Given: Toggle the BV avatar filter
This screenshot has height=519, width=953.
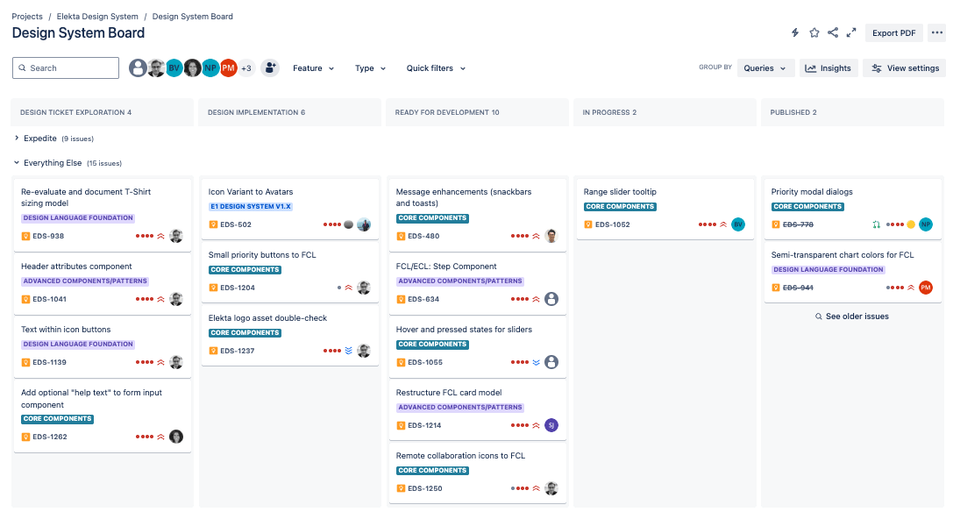Looking at the screenshot, I should click(174, 68).
